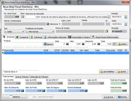This screenshot has height=101, width=131.
Task: Click the Valor do Frete field
Action: click(x=34, y=91)
